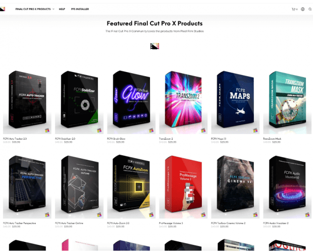Click the search magnifier icon
313x252 pixels.
coord(310,9)
